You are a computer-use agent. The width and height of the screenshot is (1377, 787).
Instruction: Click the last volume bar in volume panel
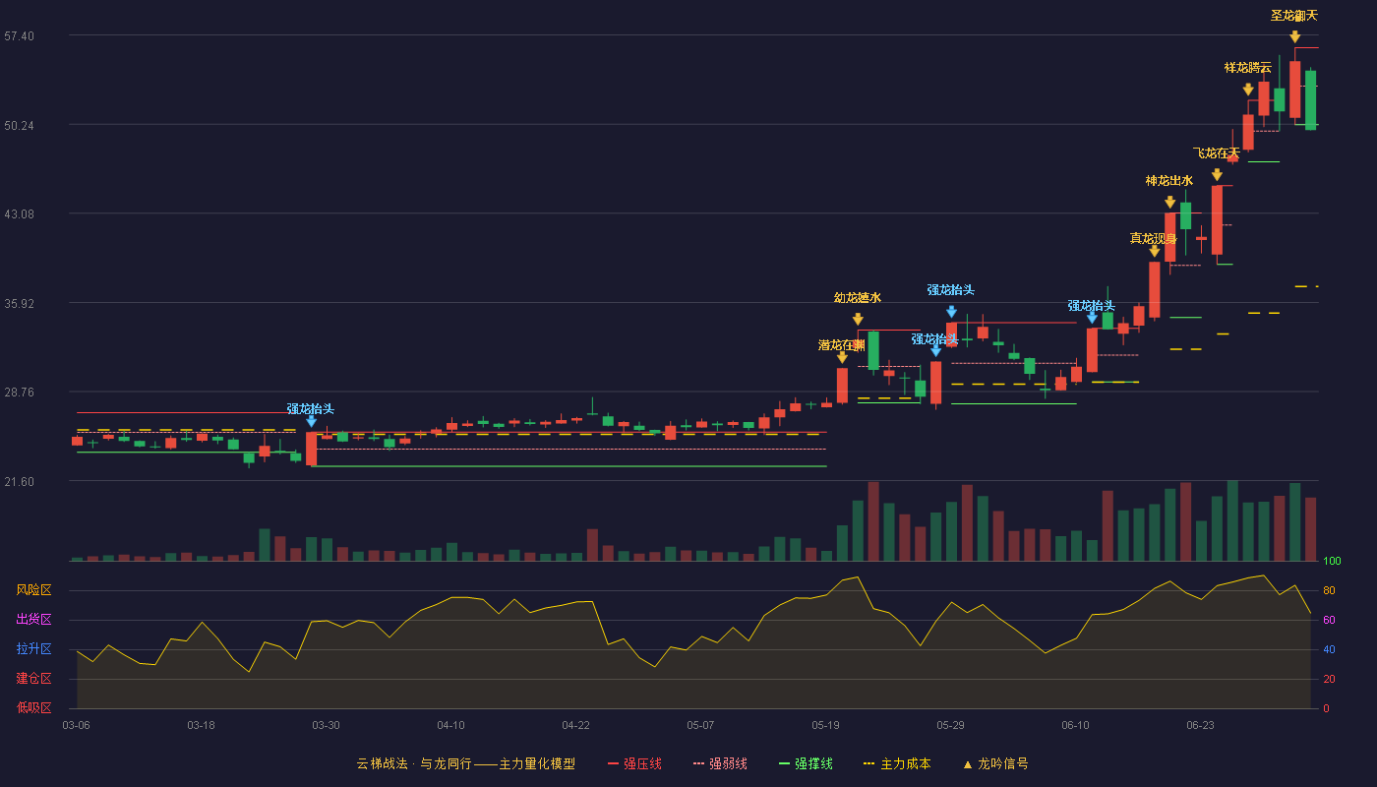click(x=1310, y=529)
